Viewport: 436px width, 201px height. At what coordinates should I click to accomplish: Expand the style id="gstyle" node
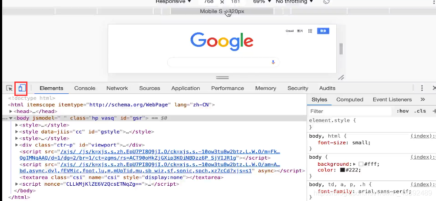tap(17, 132)
